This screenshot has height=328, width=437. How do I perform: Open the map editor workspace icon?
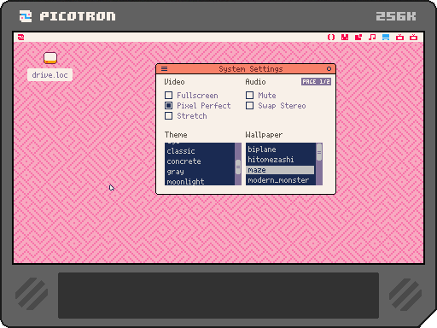(358, 37)
